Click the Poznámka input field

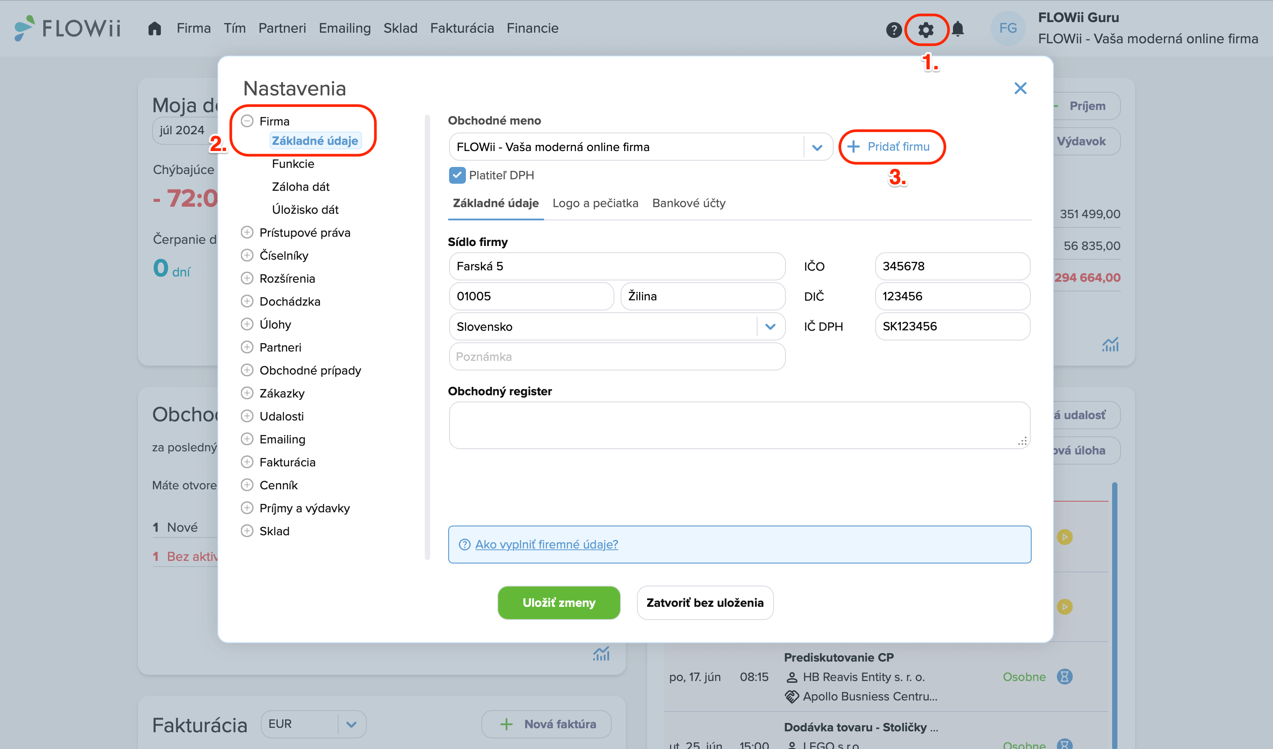click(617, 357)
